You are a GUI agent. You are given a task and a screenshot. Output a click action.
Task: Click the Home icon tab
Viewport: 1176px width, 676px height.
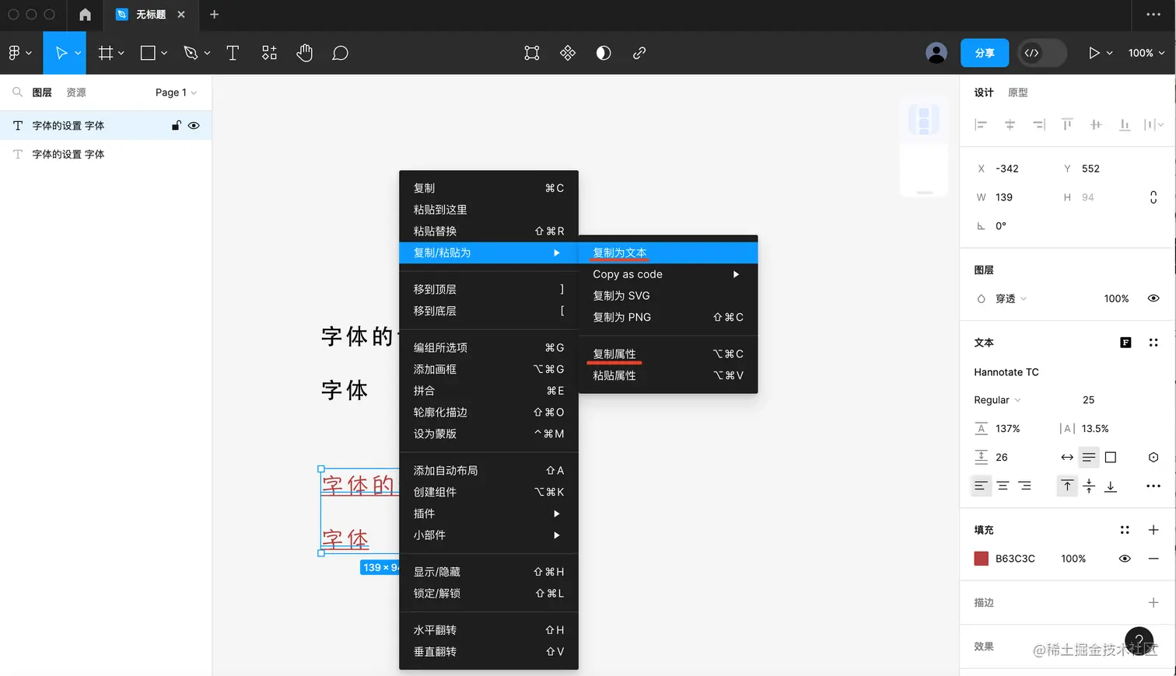[86, 15]
